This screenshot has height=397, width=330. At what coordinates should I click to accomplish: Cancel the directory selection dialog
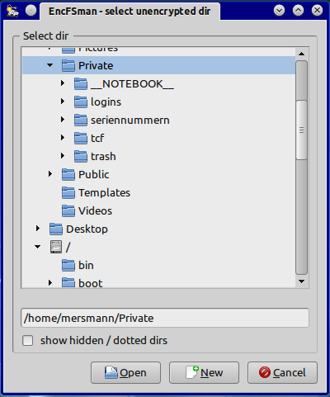(x=282, y=372)
